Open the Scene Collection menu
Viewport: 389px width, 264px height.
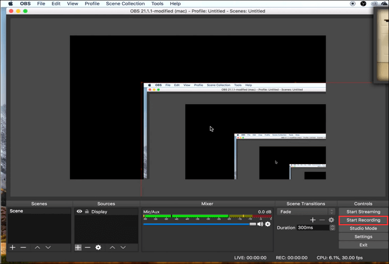125,3
